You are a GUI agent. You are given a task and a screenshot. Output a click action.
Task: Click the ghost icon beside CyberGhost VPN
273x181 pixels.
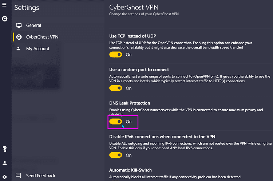[19, 37]
